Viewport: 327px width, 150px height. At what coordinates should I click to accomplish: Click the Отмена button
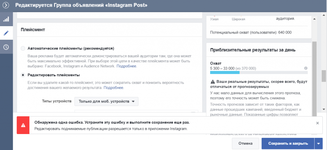click(x=246, y=143)
